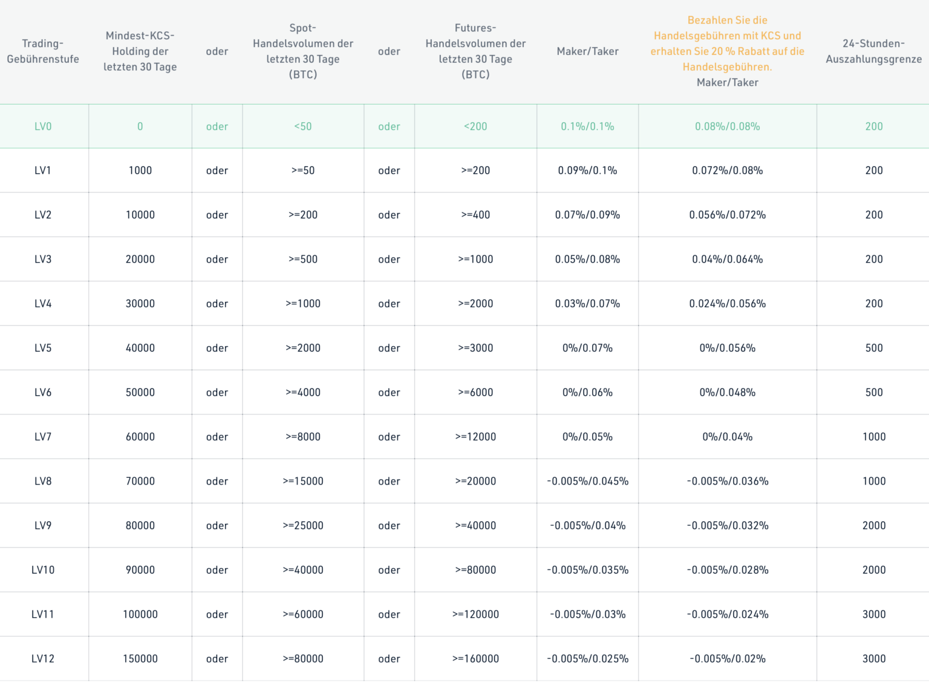Click the Maker/Taker column header
Screen dimensions: 929x683
click(587, 51)
